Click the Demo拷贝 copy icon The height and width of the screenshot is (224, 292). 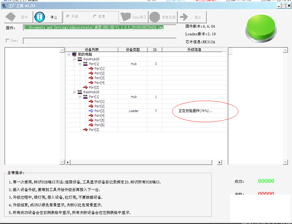tap(126, 17)
